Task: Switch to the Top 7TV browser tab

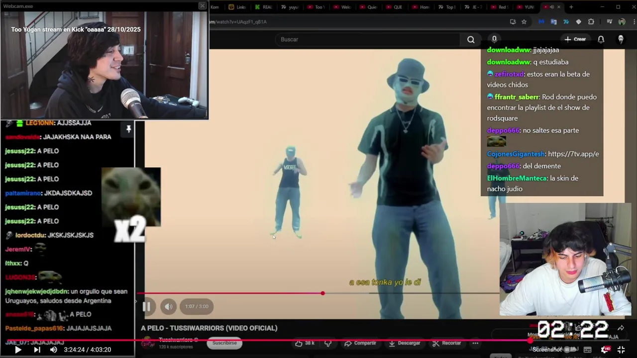Action: [446, 7]
